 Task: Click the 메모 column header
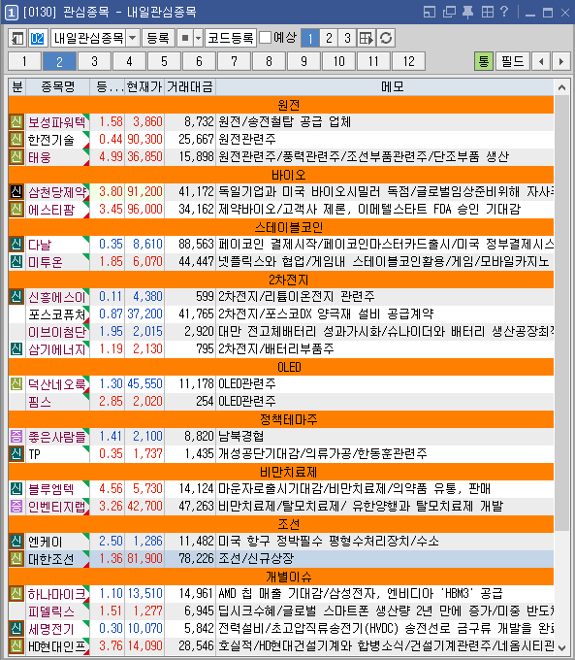[x=392, y=87]
